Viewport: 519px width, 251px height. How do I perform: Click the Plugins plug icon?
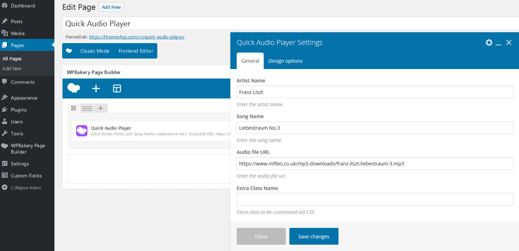(5, 110)
